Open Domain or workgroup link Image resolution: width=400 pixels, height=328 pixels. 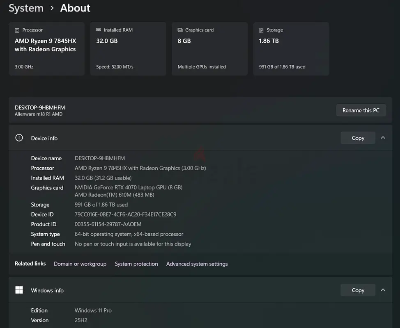[80, 264]
